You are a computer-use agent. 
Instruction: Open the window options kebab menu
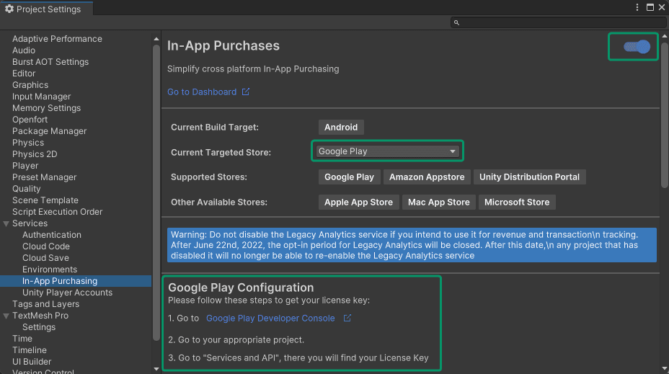pyautogui.click(x=637, y=7)
